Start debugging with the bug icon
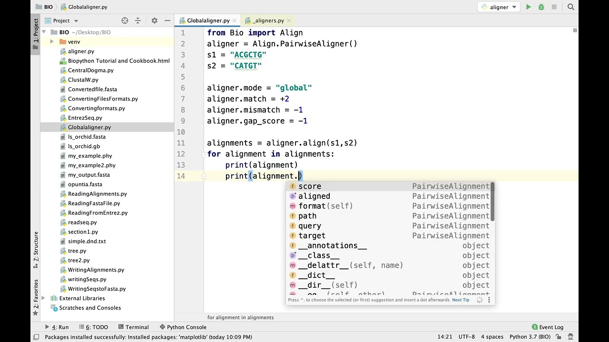 tap(541, 7)
